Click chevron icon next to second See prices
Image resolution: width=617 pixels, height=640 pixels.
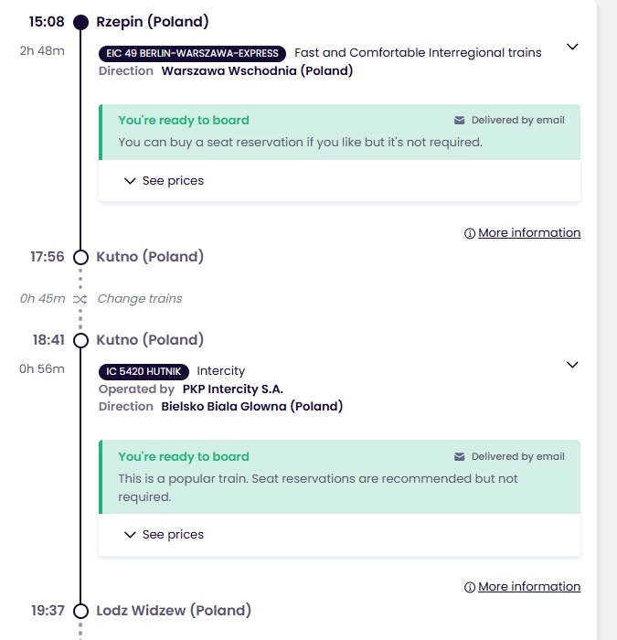pos(130,535)
